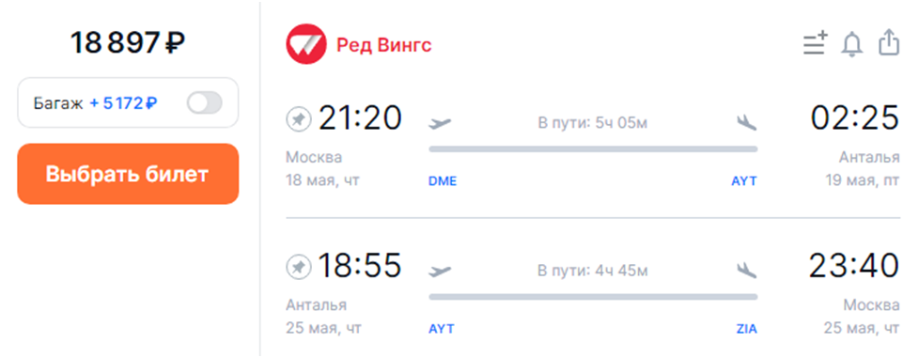Enable the baggage +5172₽ toggle
Viewport: 919px width, 358px height.
coord(205,103)
